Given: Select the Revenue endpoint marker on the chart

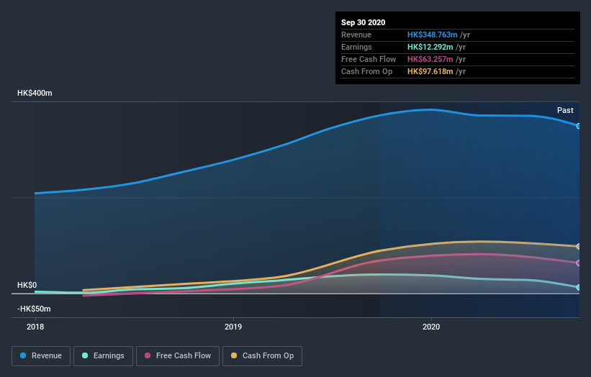Looking at the screenshot, I should click(x=578, y=126).
